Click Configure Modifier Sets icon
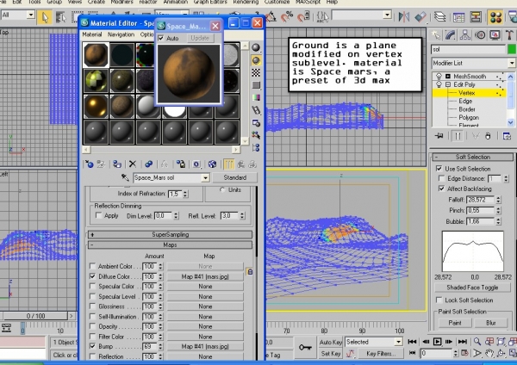Image resolution: width=517 pixels, height=365 pixels. (507, 136)
